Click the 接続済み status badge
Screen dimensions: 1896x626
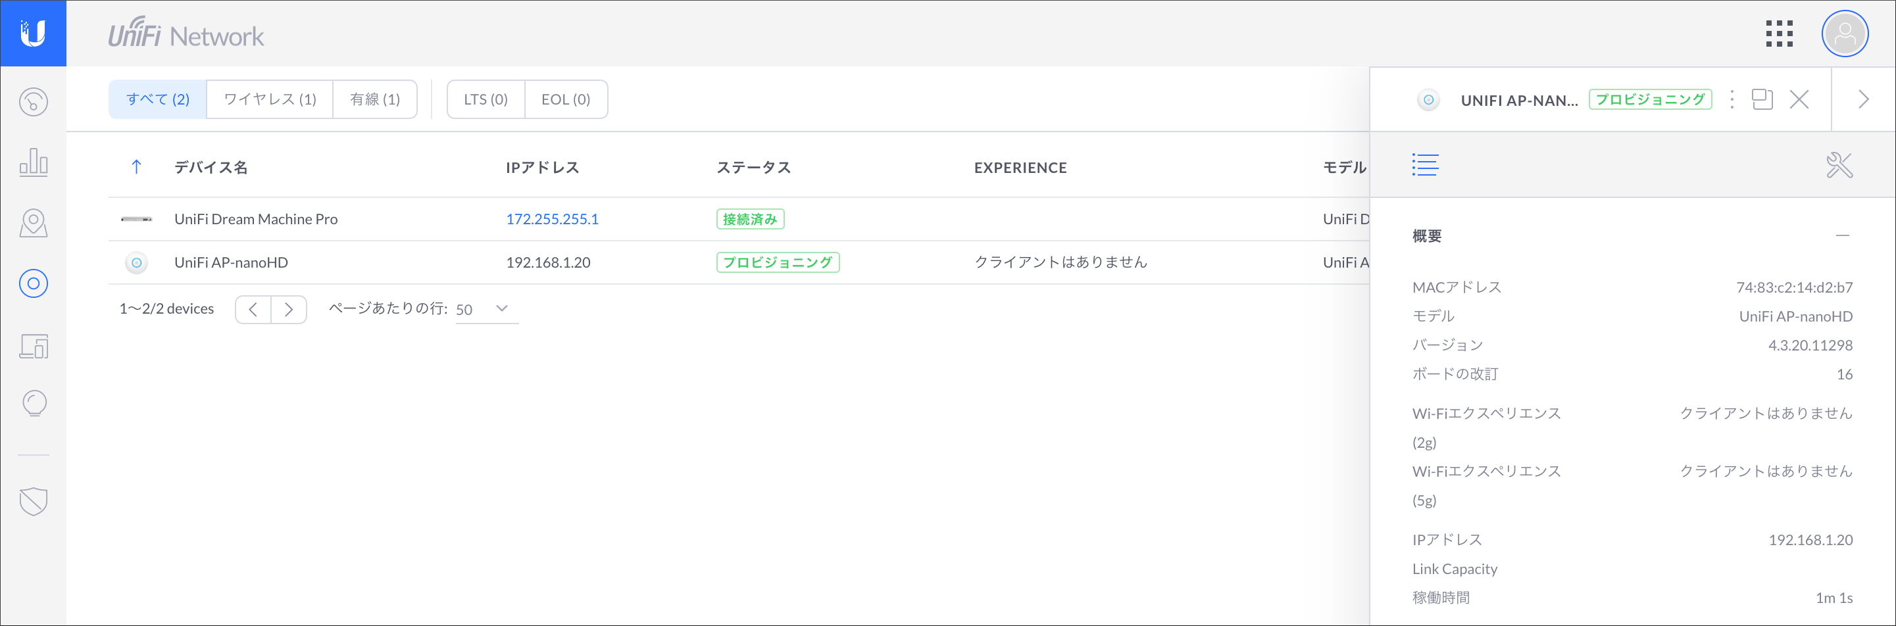pyautogui.click(x=750, y=219)
